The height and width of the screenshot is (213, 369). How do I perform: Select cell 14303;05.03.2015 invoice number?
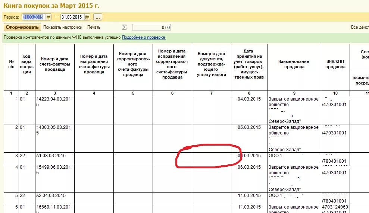coord(54,138)
